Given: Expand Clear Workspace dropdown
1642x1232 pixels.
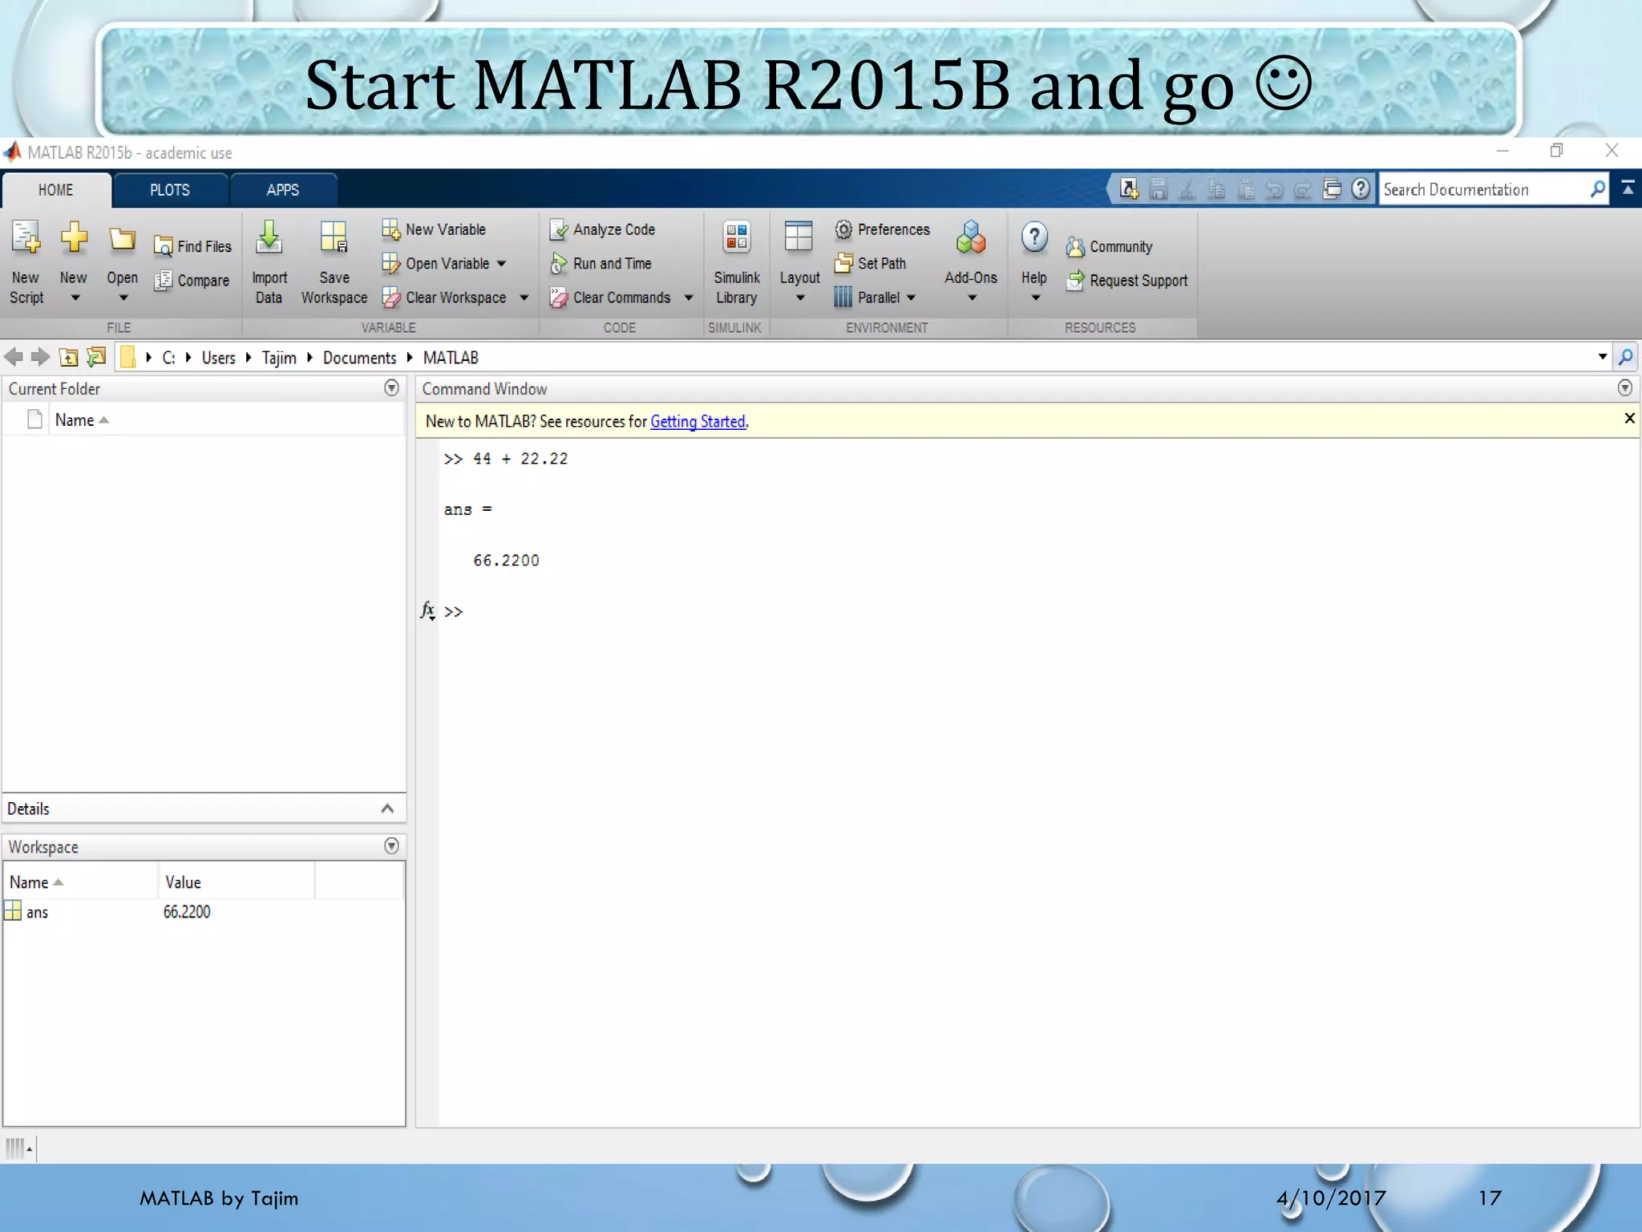Looking at the screenshot, I should pyautogui.click(x=524, y=298).
